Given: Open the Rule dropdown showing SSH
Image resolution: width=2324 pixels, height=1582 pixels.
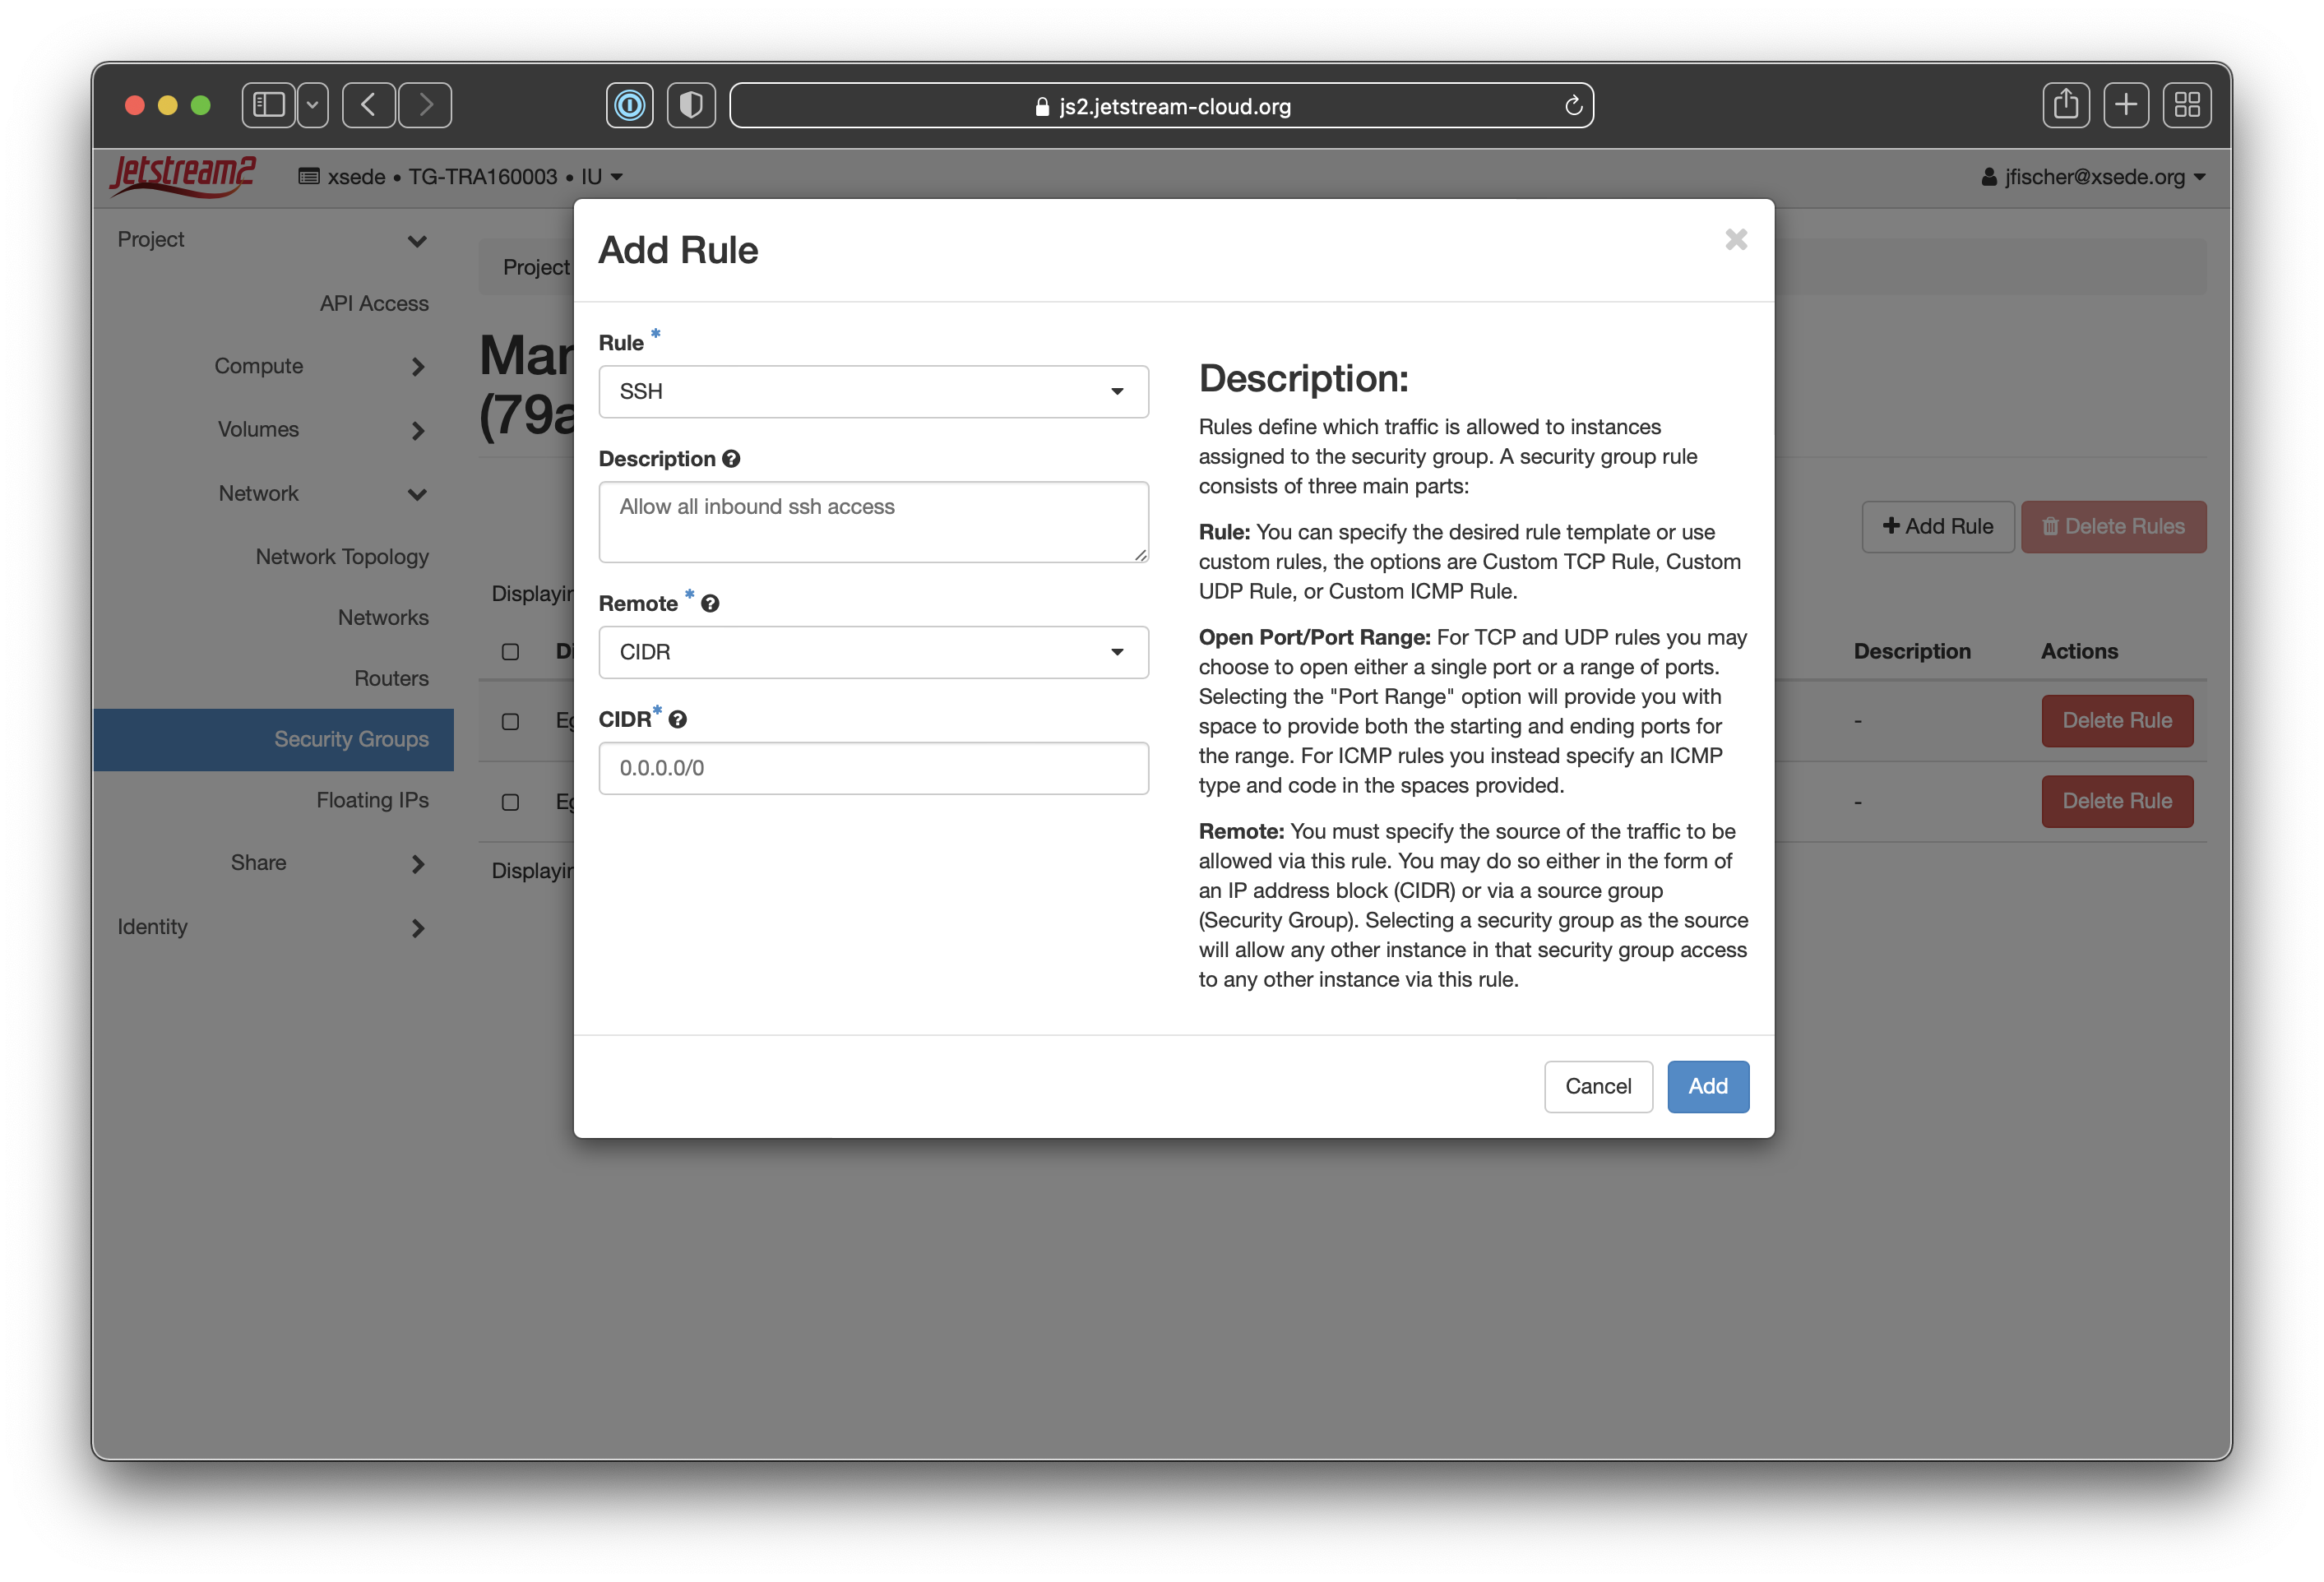Looking at the screenshot, I should pyautogui.click(x=873, y=392).
